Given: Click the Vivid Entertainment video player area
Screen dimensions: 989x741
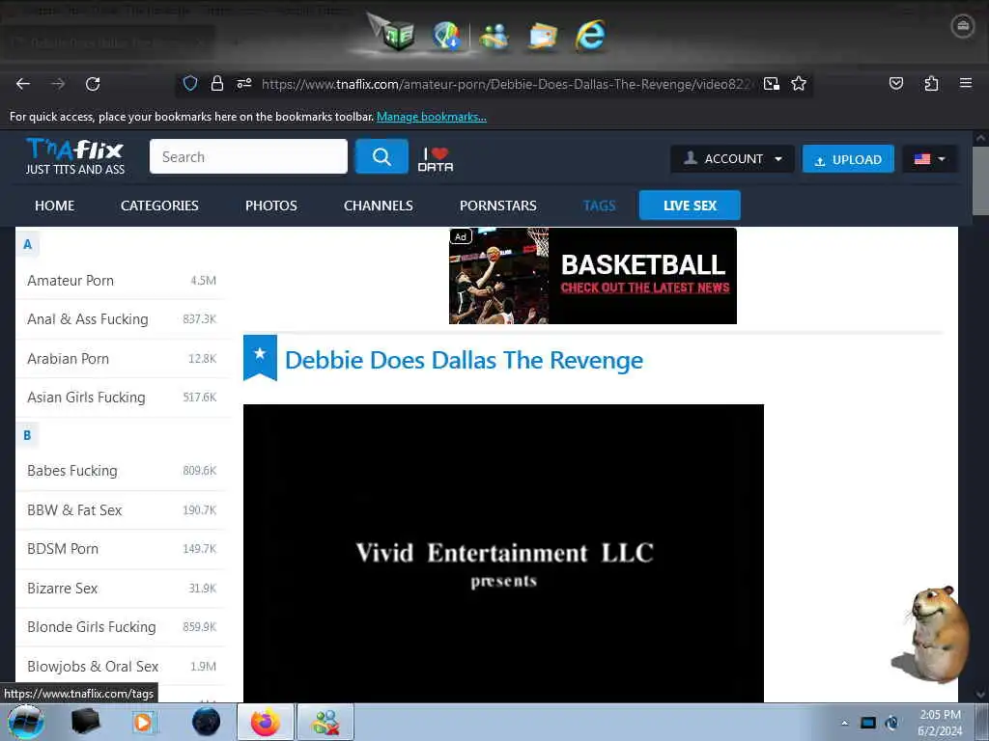Looking at the screenshot, I should (503, 553).
